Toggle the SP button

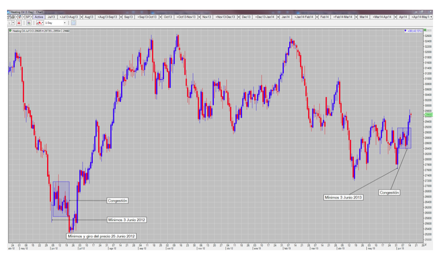click(28, 17)
